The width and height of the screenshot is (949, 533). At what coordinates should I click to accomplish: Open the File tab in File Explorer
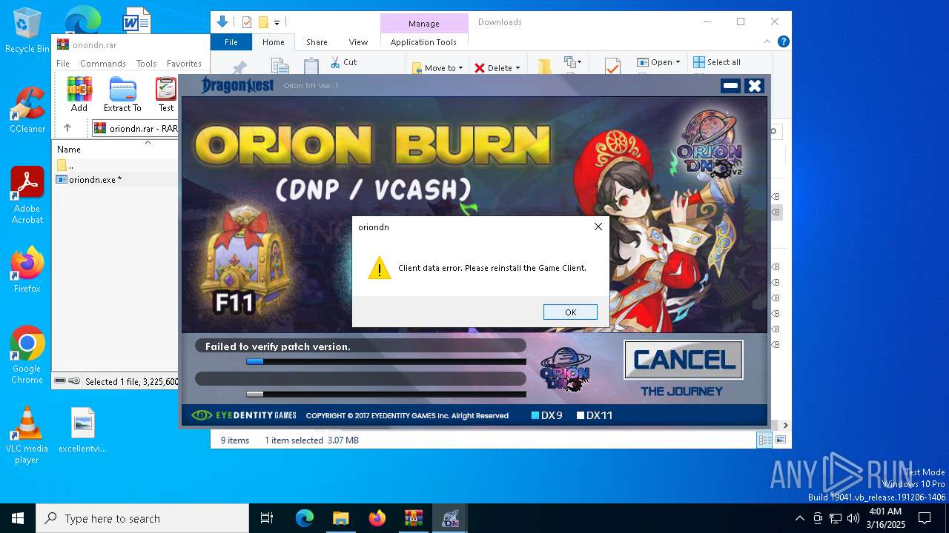click(231, 42)
